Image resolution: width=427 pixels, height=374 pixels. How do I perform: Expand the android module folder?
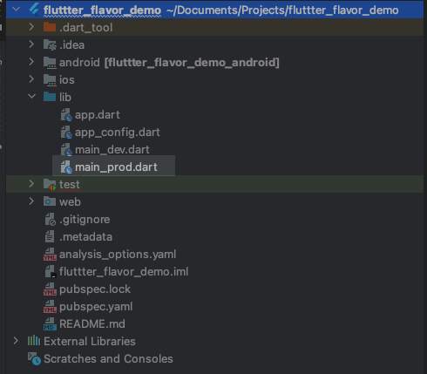(31, 62)
